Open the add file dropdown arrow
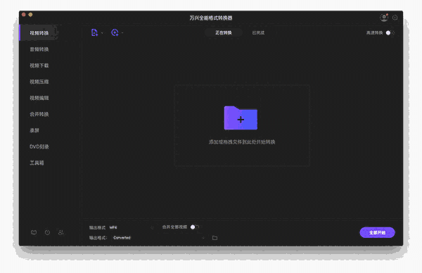 [102, 33]
